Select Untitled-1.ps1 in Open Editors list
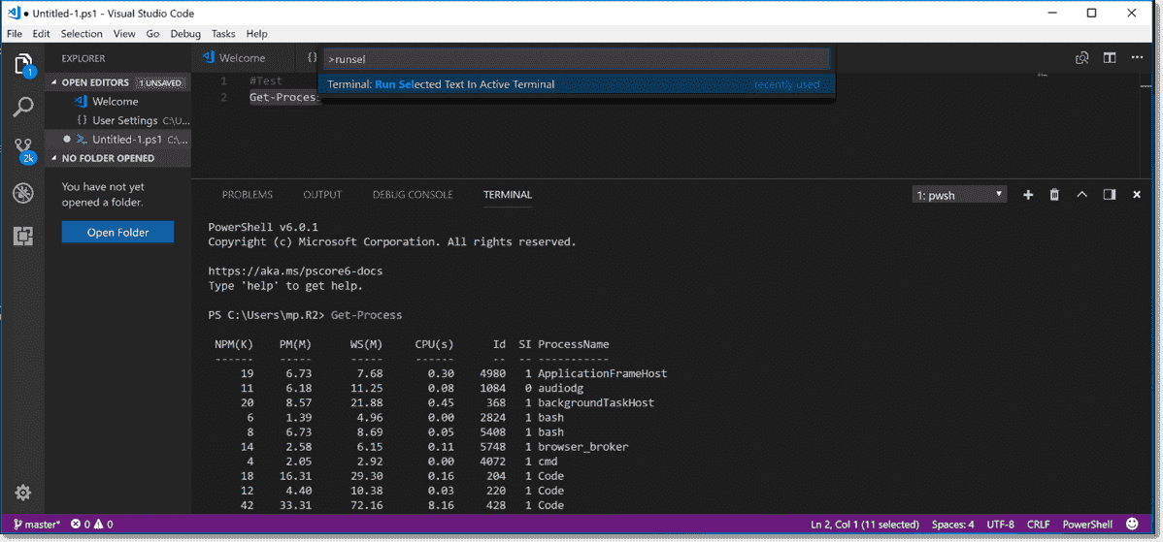 coord(118,140)
